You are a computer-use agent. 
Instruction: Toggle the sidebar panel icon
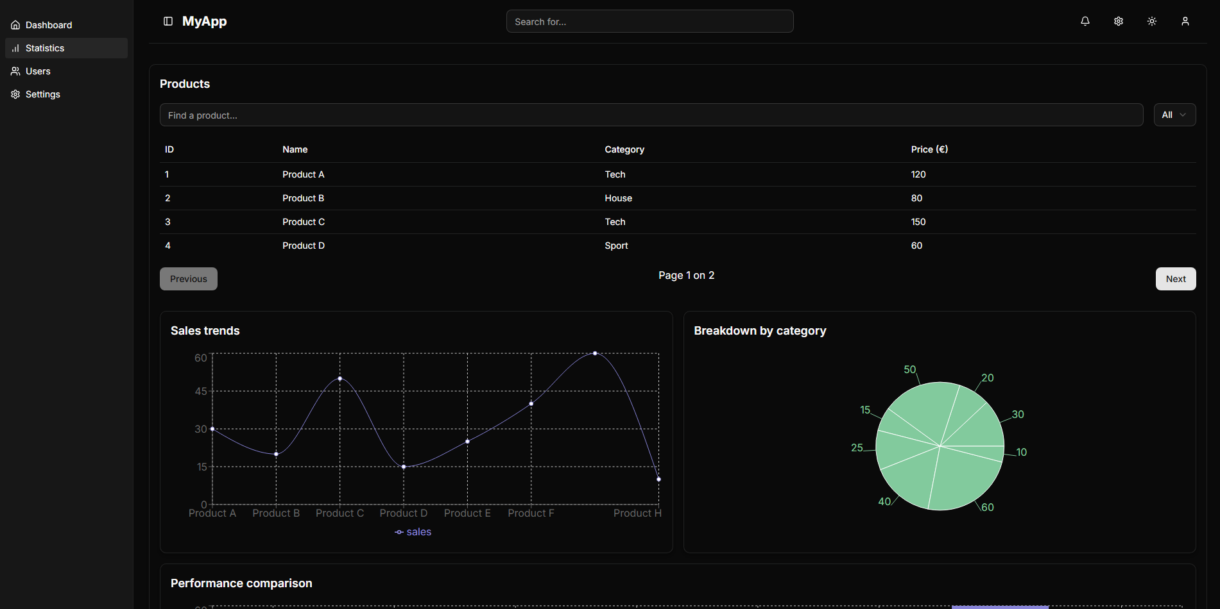168,21
